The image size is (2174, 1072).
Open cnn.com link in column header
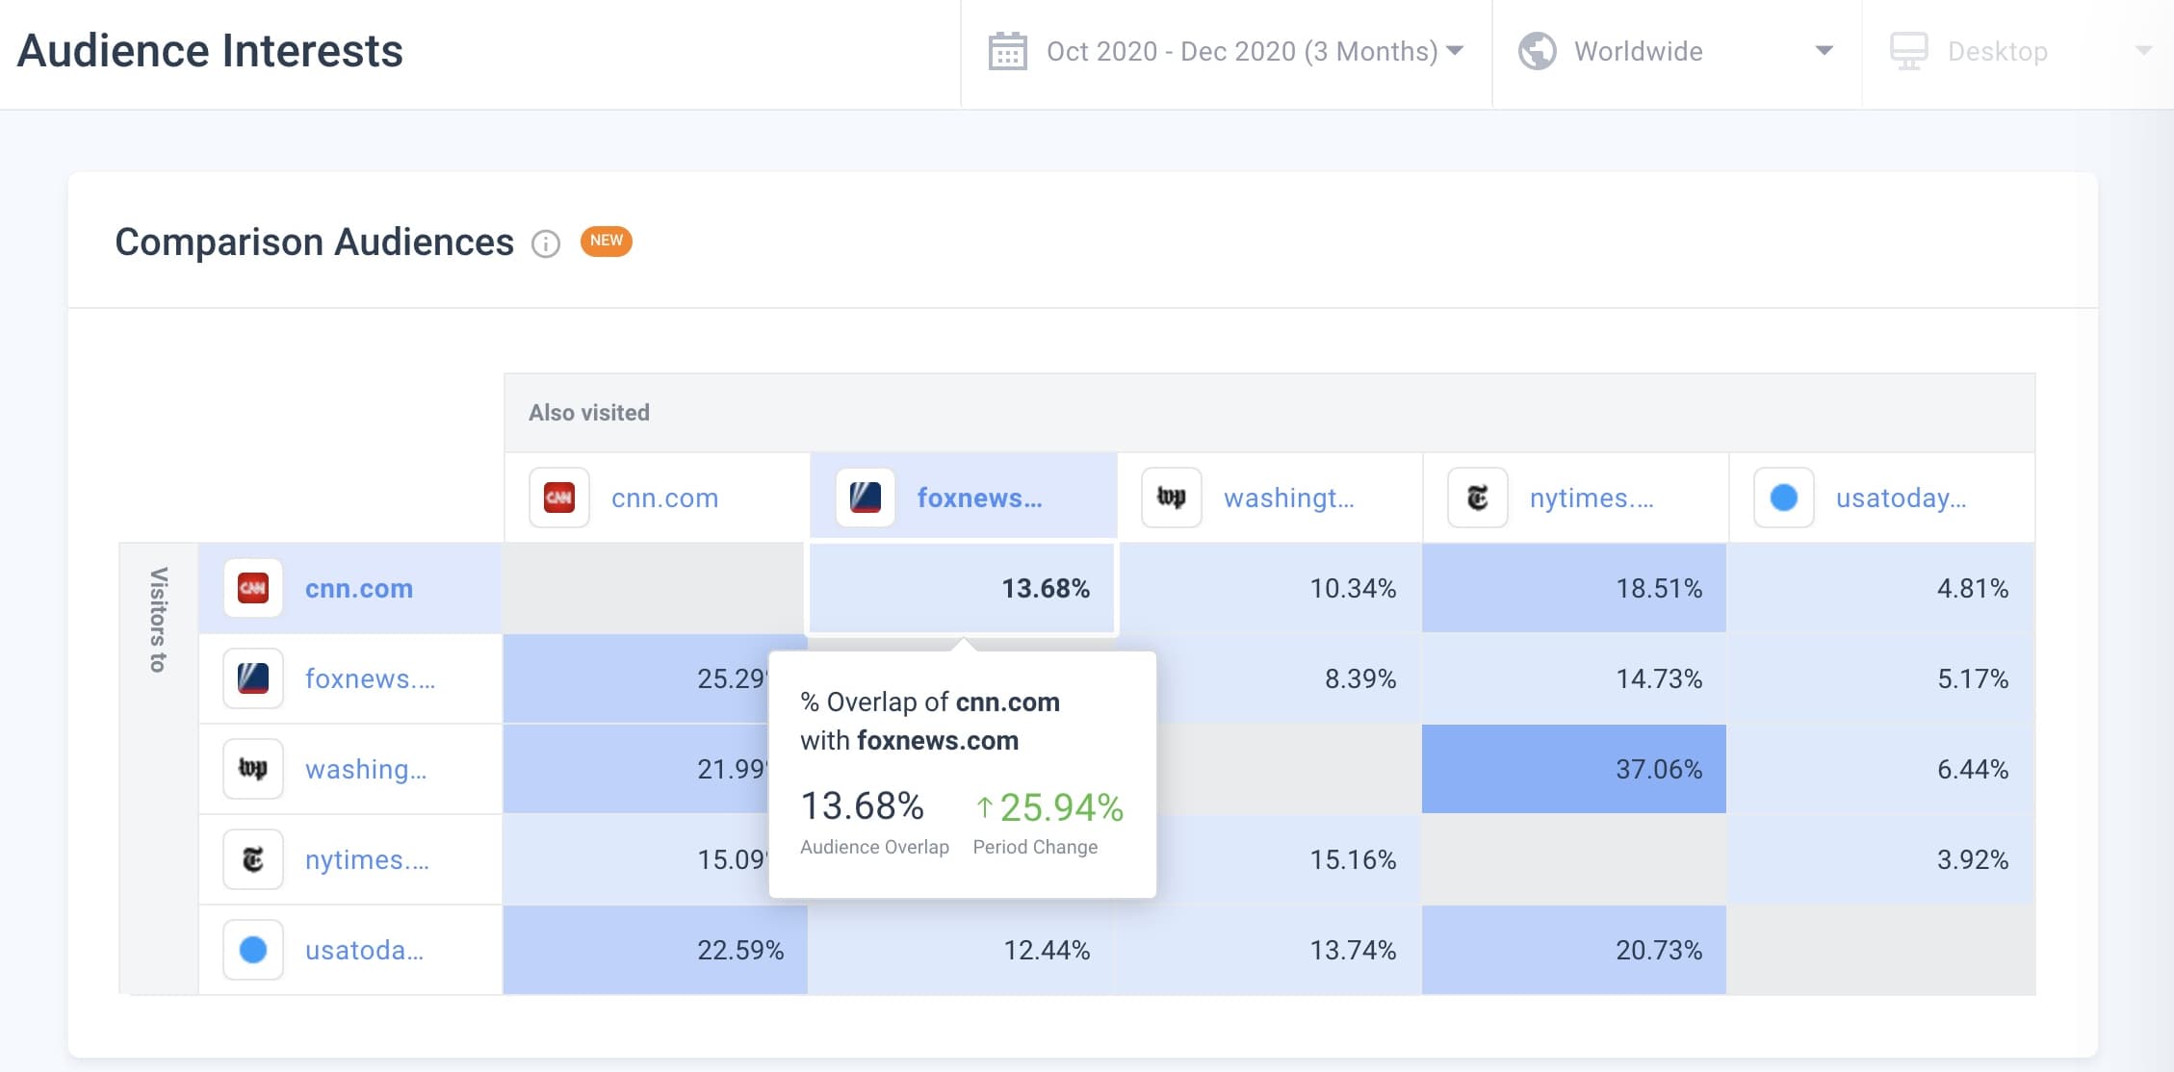click(664, 498)
